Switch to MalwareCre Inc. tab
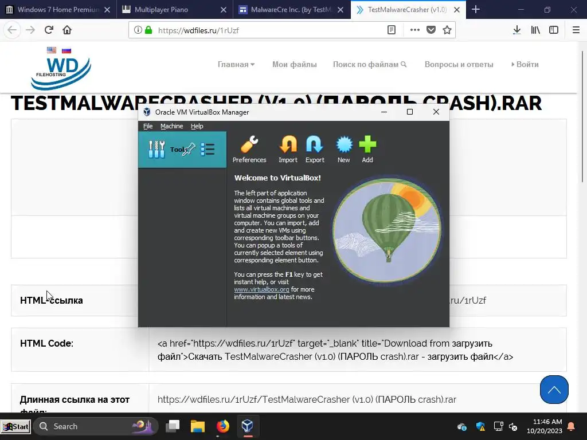The height and width of the screenshot is (440, 587). 291,9
